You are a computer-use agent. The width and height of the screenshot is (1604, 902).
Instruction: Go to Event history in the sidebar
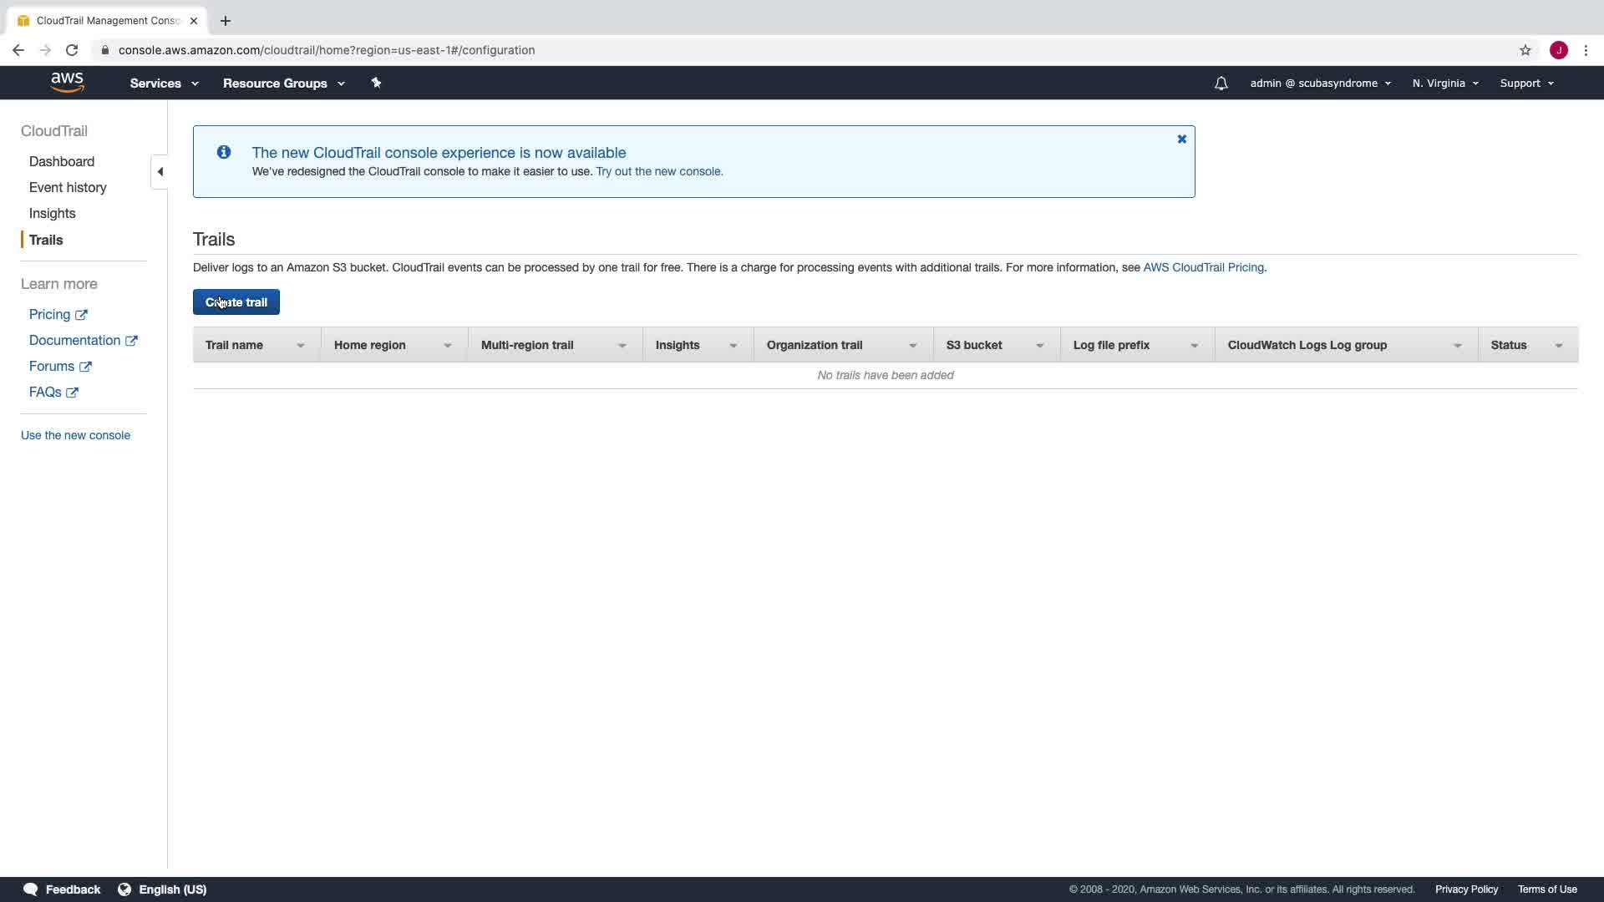point(68,188)
